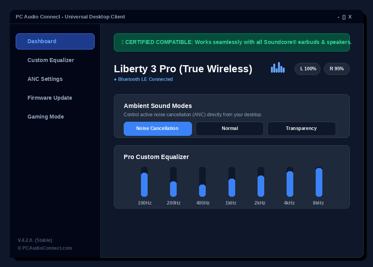Click the V.4.2.0. (Stable) version label
Screen dimensions: 373x267
35,240
